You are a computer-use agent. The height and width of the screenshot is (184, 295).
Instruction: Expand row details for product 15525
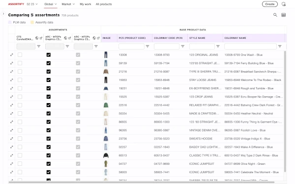click(x=12, y=97)
